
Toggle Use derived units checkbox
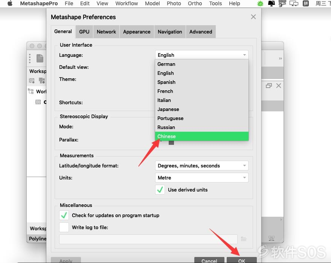(160, 190)
